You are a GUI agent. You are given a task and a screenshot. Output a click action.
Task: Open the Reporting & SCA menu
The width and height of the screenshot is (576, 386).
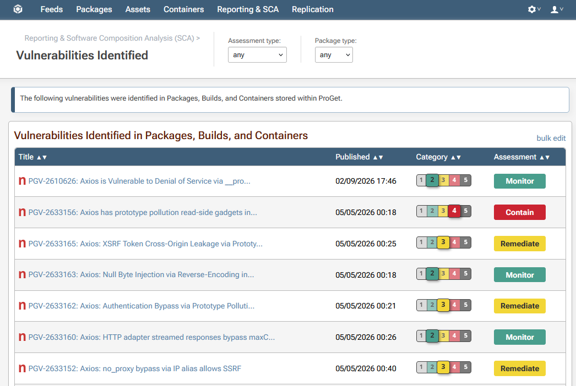click(x=248, y=9)
